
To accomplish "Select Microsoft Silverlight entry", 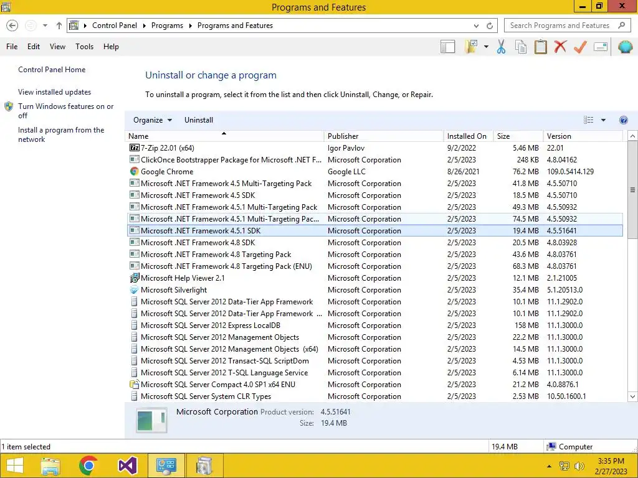I will [374, 290].
